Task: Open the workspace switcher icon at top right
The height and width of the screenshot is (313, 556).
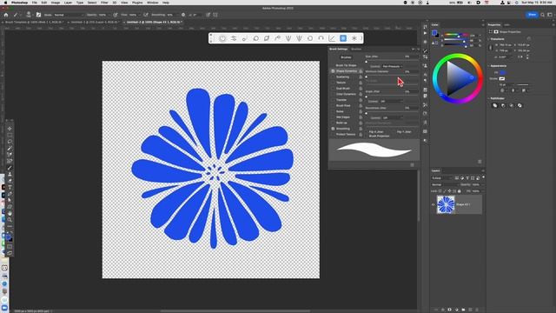Action: pyautogui.click(x=550, y=15)
